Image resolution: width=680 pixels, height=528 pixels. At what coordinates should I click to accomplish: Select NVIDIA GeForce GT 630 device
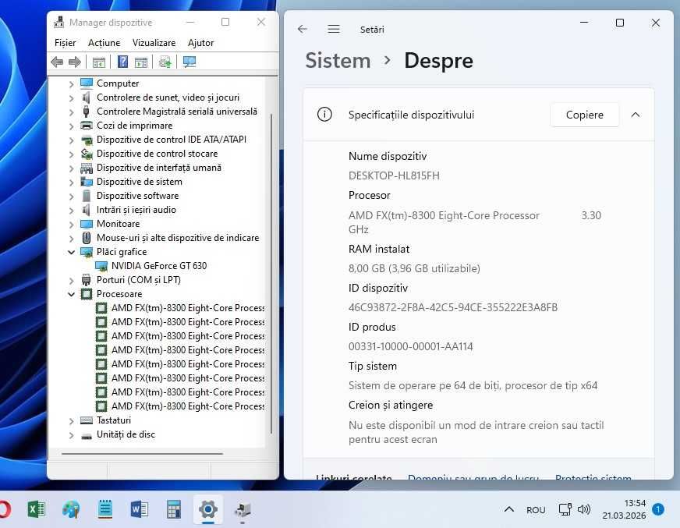pyautogui.click(x=159, y=265)
